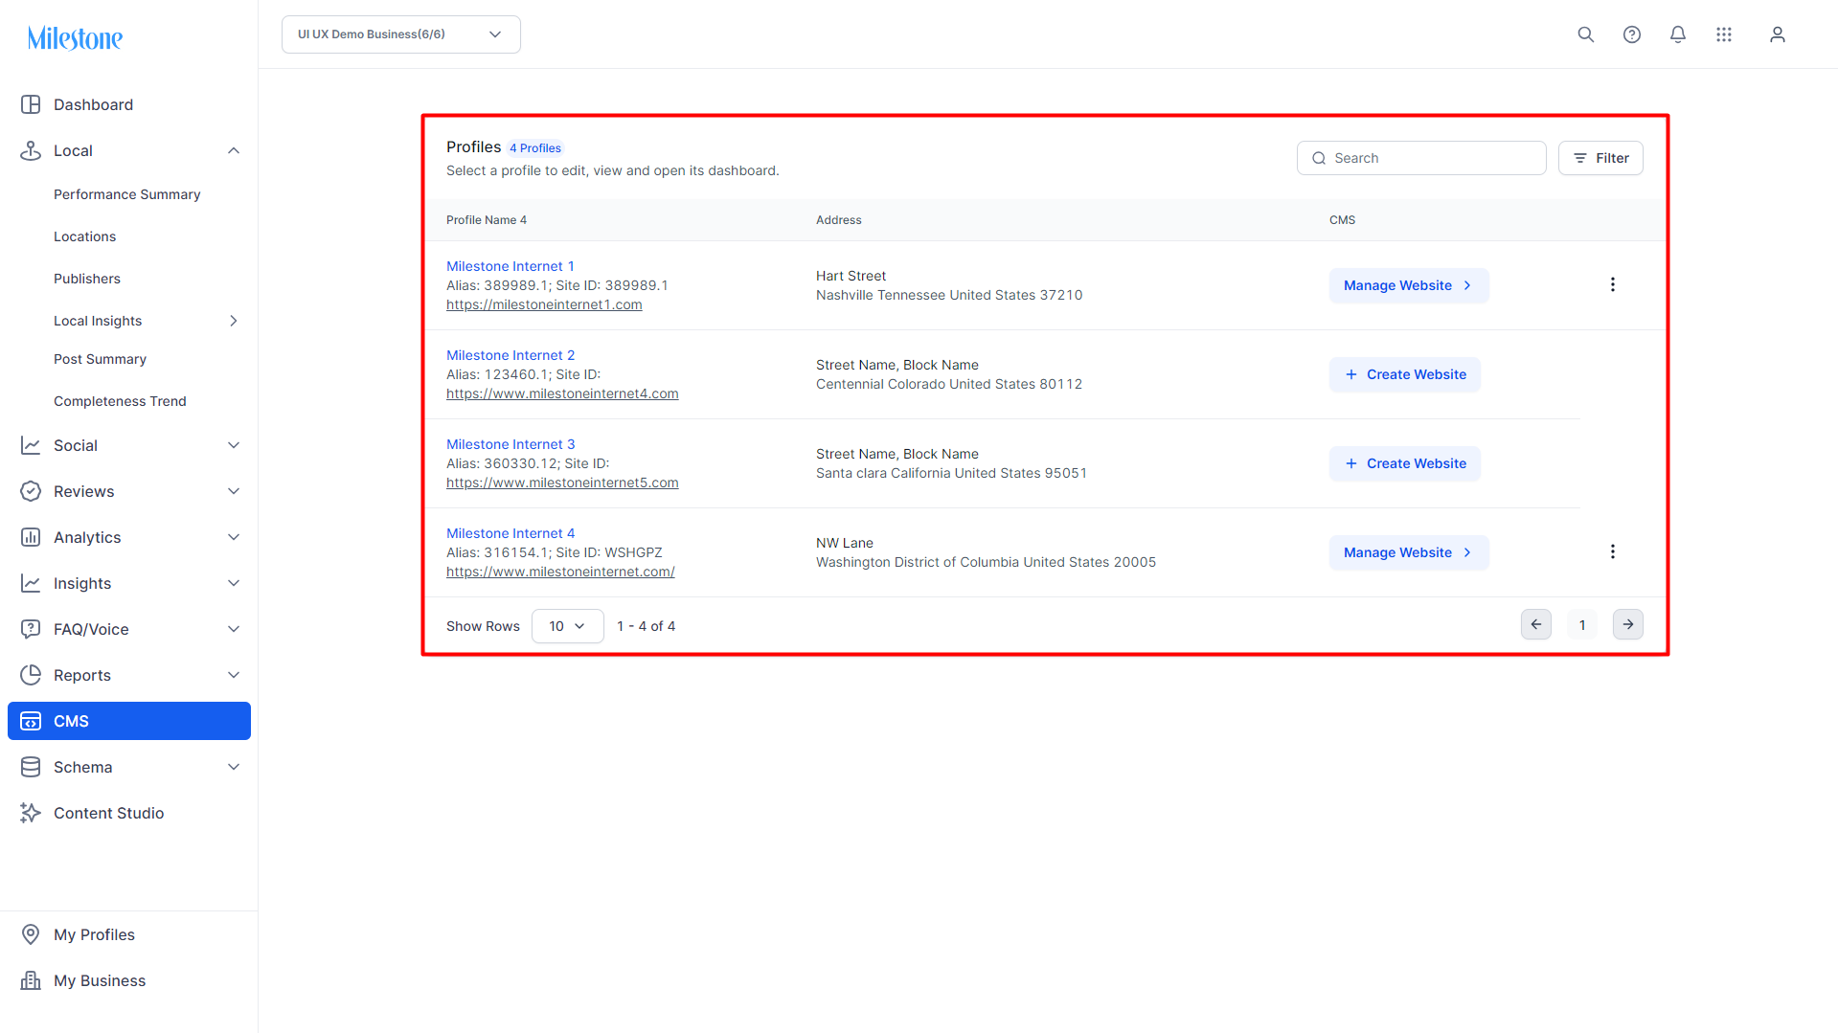Expand the Insights menu chevron

coord(234,583)
